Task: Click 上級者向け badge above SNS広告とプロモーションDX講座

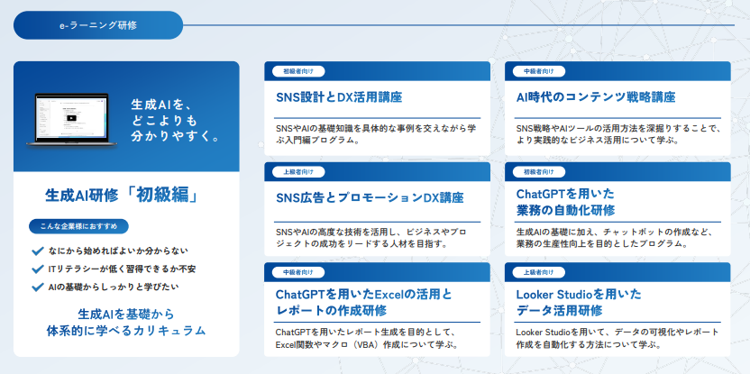Action: tap(298, 171)
